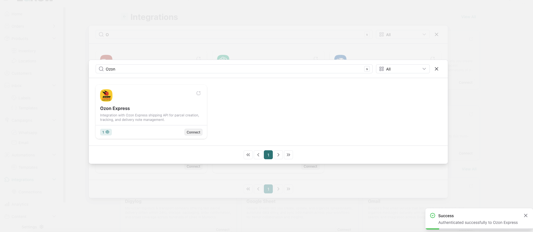Image resolution: width=533 pixels, height=232 pixels.
Task: Expand the Orders sidebar section
Action: (x=54, y=26)
